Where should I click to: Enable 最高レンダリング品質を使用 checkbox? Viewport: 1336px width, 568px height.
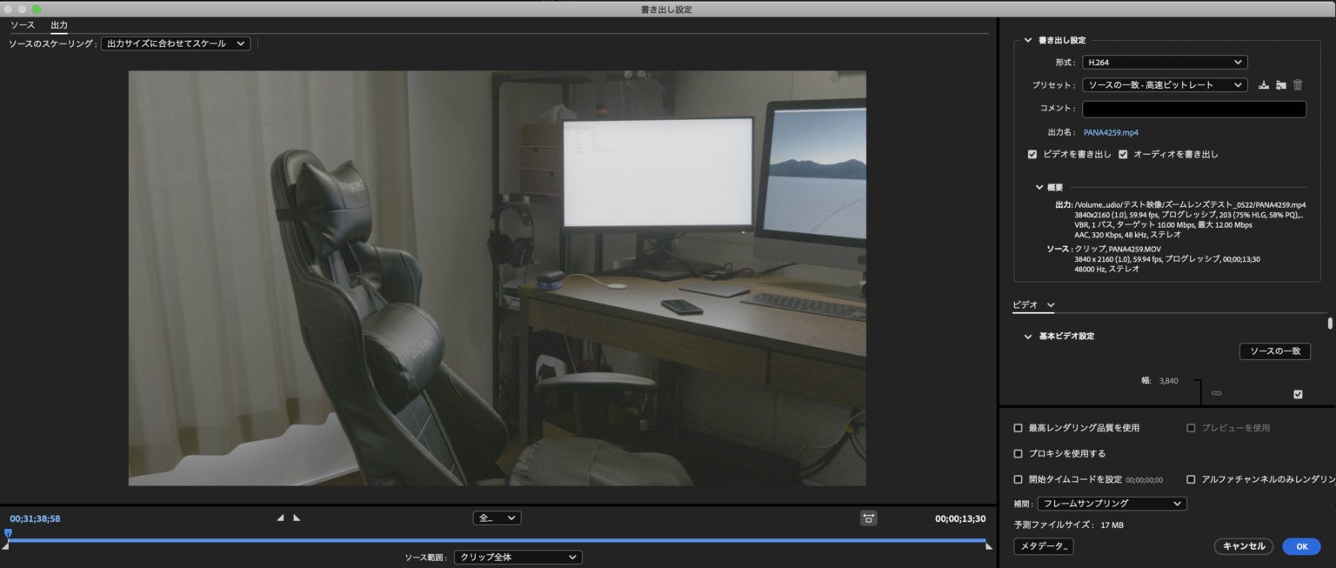(x=1018, y=427)
